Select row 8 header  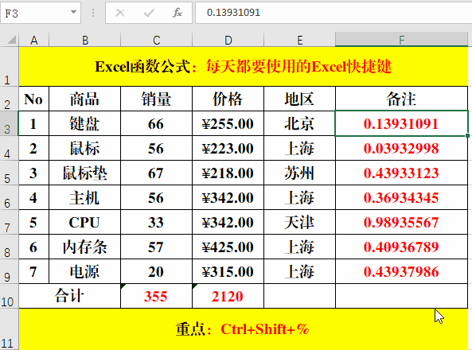point(9,247)
